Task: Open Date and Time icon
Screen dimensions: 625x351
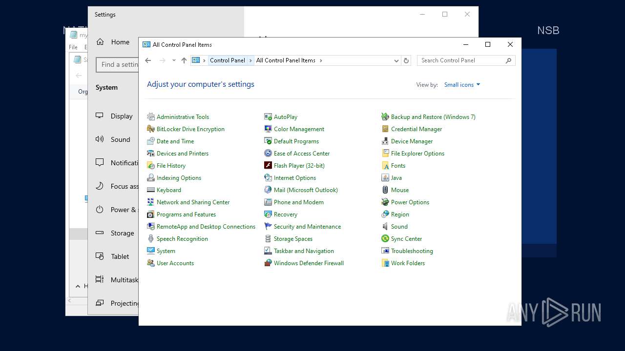Action: point(151,141)
